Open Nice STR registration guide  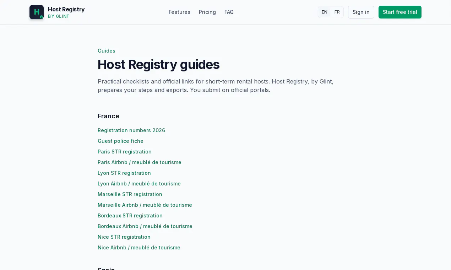click(x=124, y=237)
